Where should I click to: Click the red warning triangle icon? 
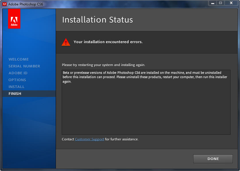click(x=66, y=42)
